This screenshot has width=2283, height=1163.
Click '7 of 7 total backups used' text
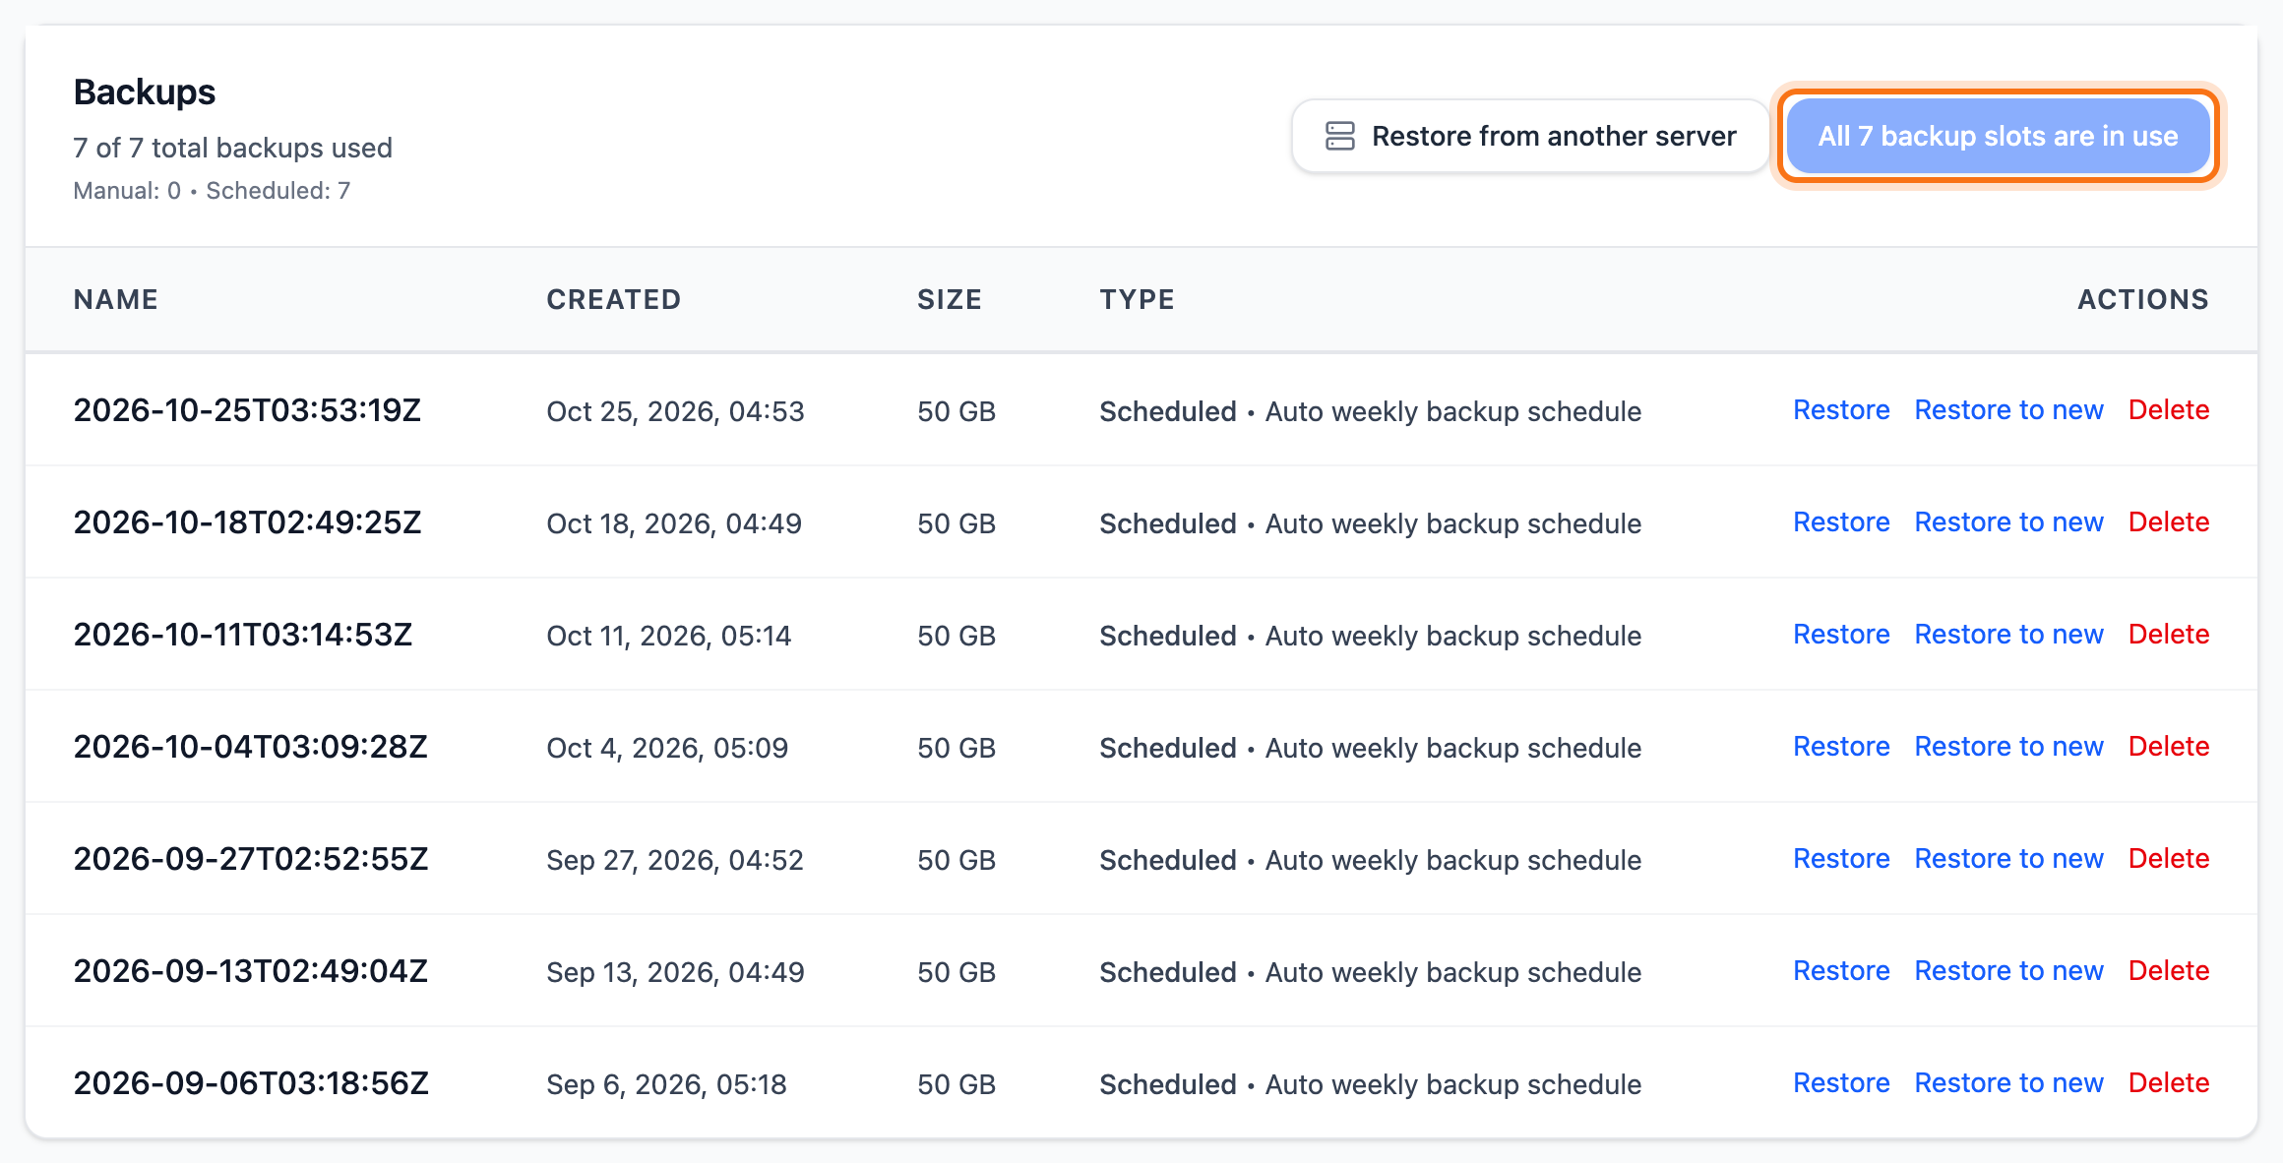232,148
